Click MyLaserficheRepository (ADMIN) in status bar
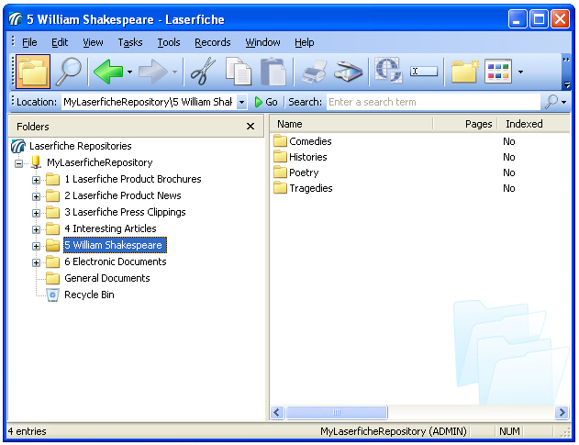The height and width of the screenshot is (445, 579). [x=394, y=431]
